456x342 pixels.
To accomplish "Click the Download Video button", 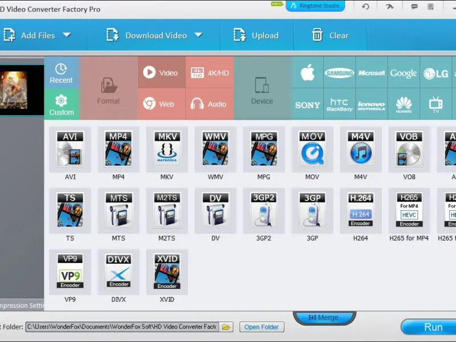I will pos(146,35).
